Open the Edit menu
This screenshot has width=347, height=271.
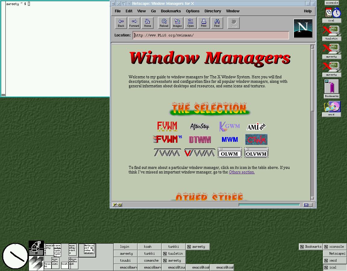click(x=129, y=11)
